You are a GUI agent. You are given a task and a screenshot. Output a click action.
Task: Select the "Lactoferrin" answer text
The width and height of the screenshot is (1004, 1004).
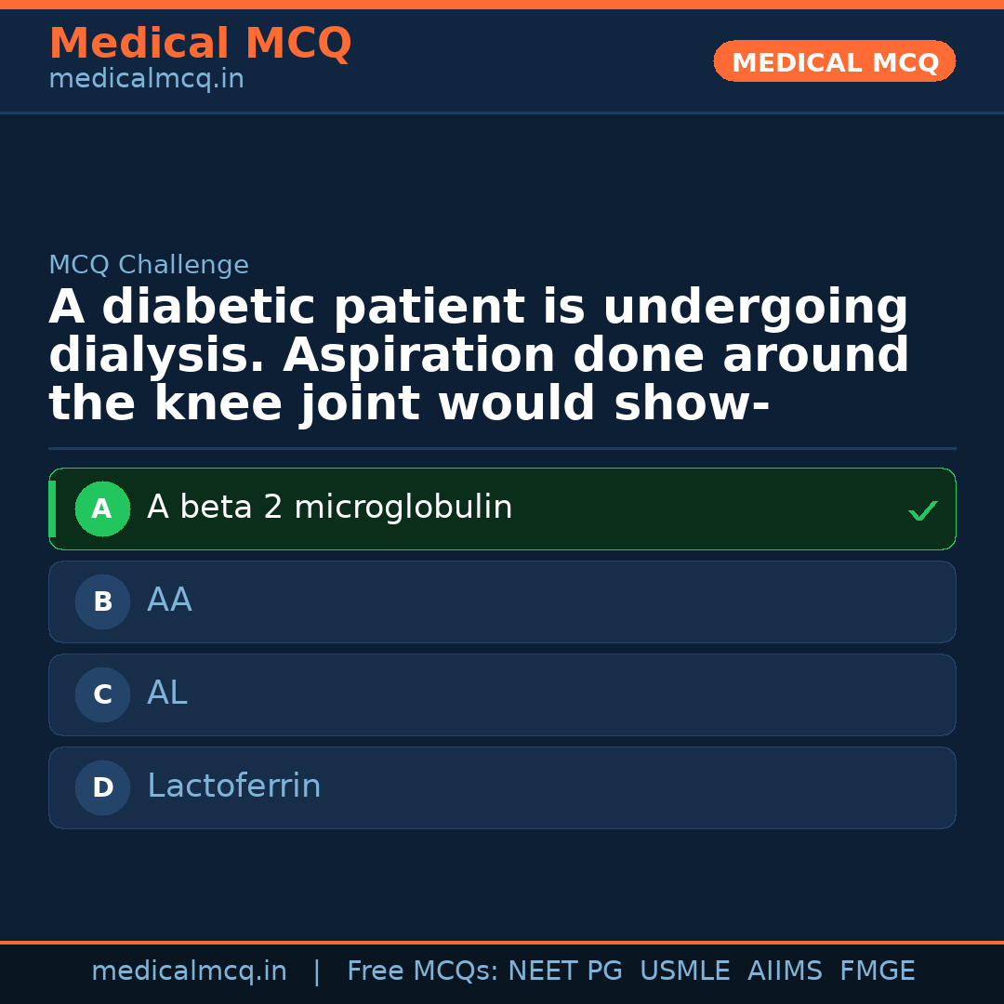pyautogui.click(x=233, y=786)
